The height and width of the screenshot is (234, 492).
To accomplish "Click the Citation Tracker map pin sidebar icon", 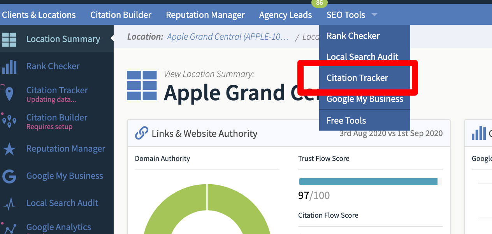I will [9, 94].
